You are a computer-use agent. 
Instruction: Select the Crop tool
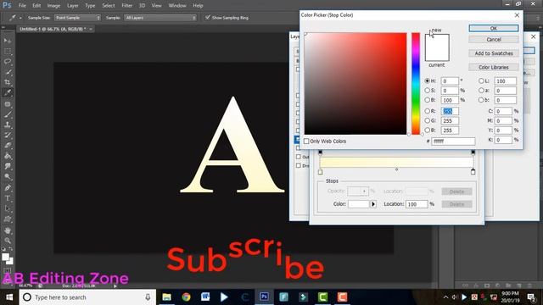(8, 82)
